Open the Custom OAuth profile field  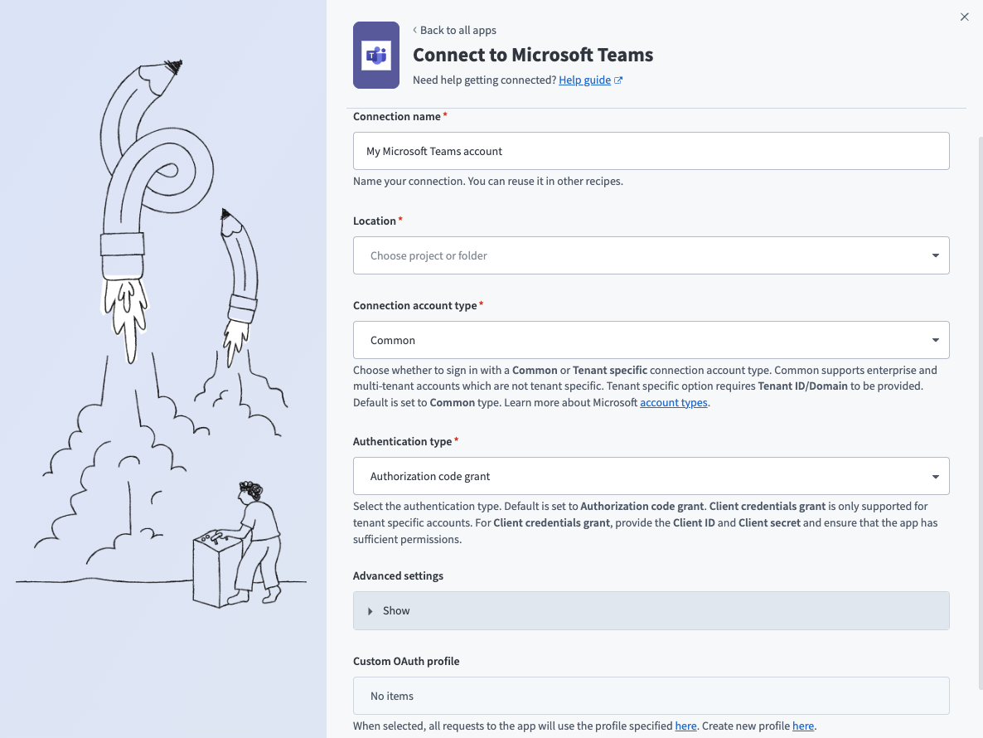click(651, 696)
